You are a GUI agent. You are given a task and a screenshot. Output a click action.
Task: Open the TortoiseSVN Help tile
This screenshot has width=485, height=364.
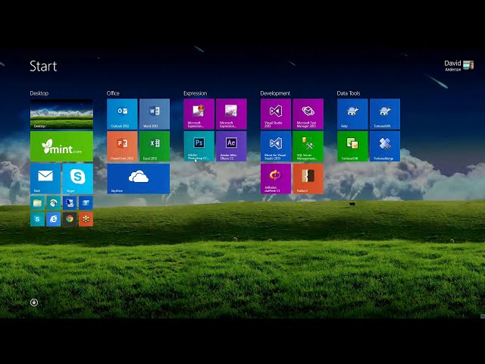[x=352, y=114]
